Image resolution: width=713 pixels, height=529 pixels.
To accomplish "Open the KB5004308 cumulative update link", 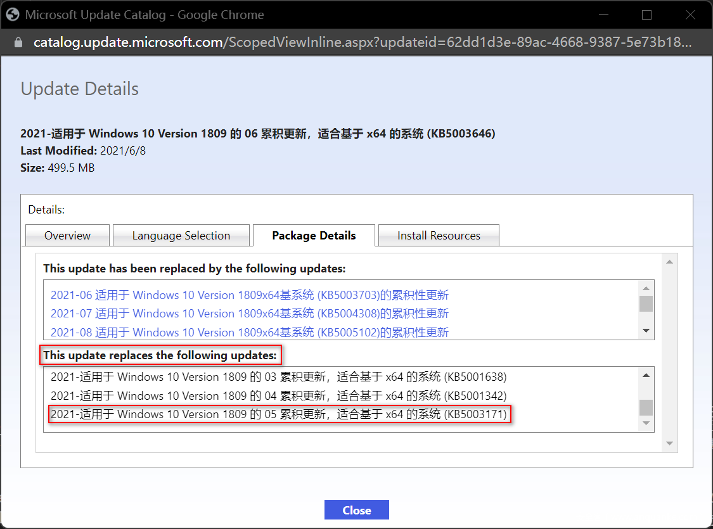I will (x=250, y=314).
